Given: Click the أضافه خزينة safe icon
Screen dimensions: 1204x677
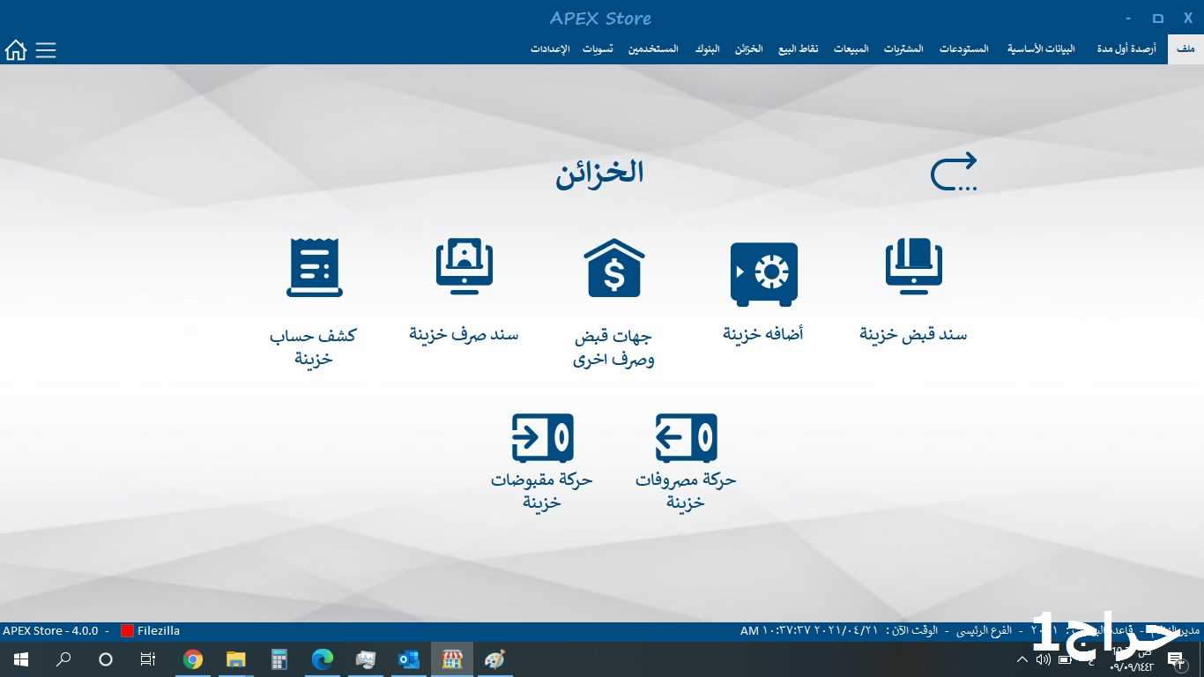Looking at the screenshot, I should (763, 273).
